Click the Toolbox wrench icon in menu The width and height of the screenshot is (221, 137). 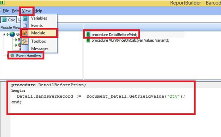pos(25,41)
